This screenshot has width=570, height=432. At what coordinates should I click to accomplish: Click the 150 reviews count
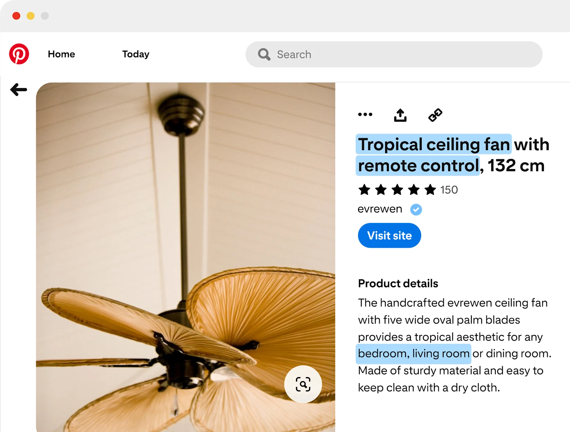click(x=449, y=190)
